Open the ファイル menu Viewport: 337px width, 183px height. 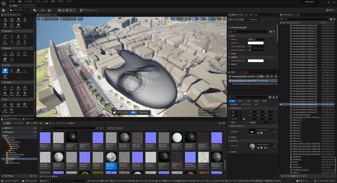(12, 1)
